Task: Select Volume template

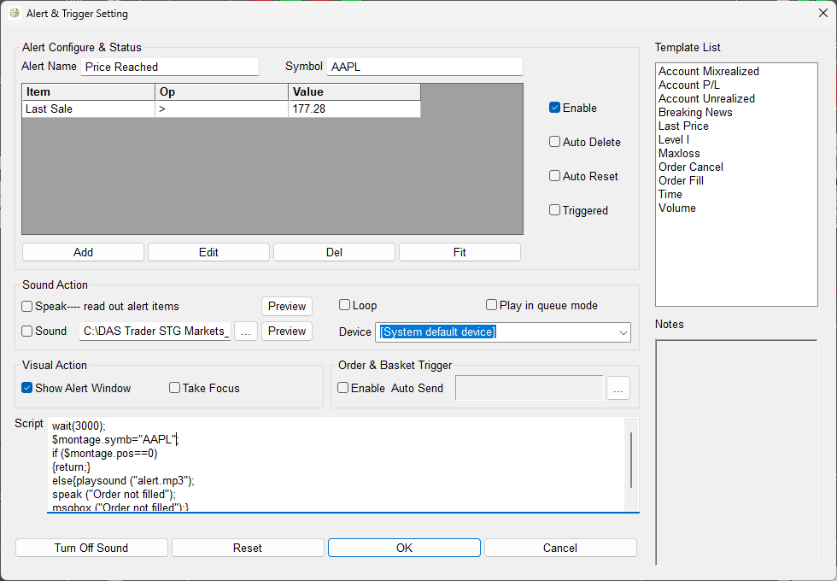Action: click(x=676, y=208)
